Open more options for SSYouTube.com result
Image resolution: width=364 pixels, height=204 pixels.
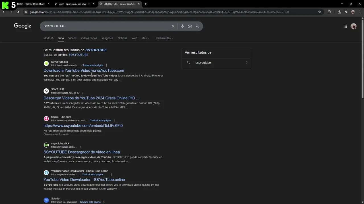(x=114, y=120)
